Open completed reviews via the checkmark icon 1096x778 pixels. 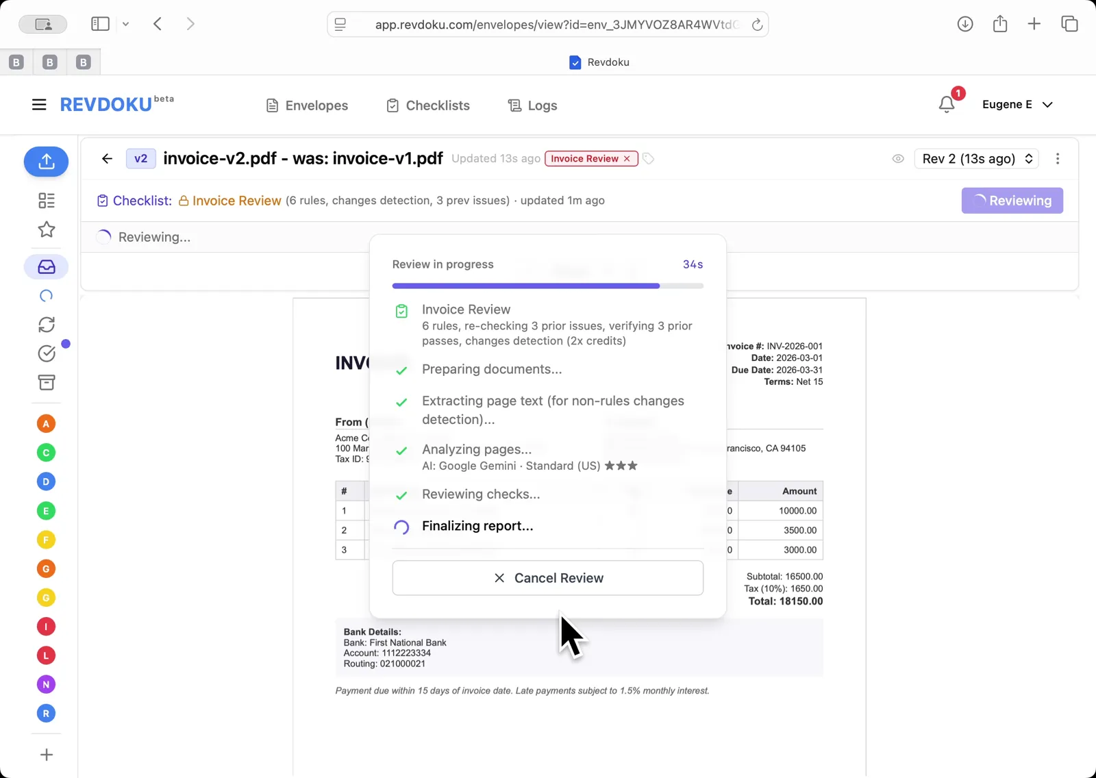tap(46, 353)
